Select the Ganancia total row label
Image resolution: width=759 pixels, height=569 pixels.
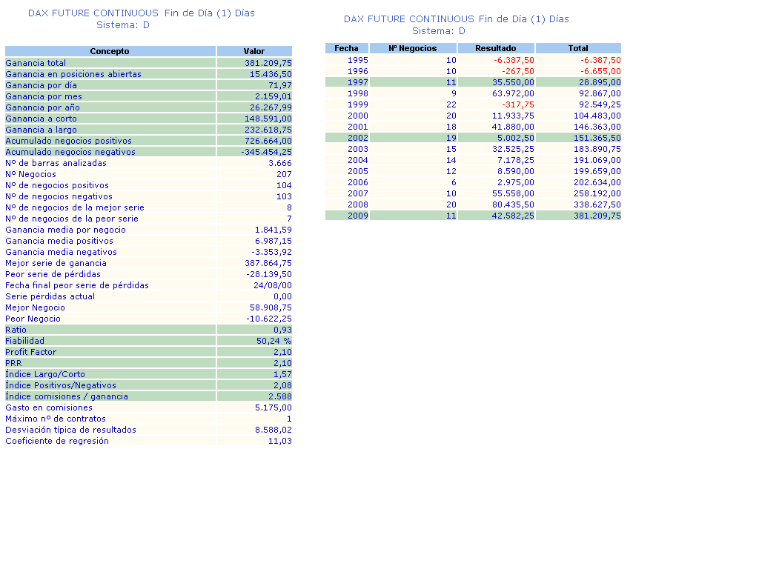point(36,63)
